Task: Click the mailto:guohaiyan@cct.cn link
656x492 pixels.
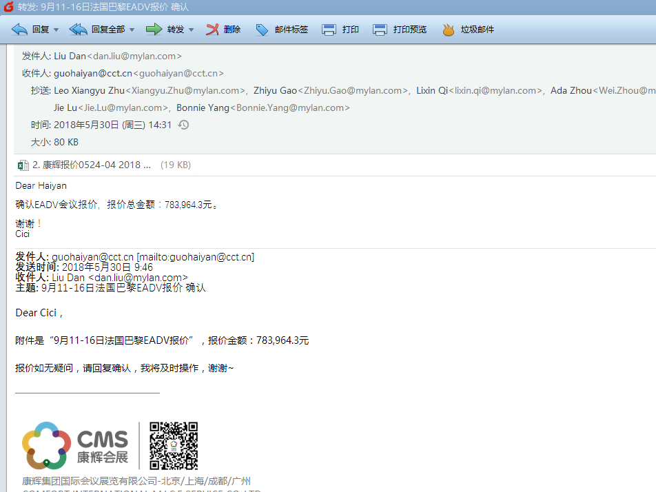Action: [196, 257]
